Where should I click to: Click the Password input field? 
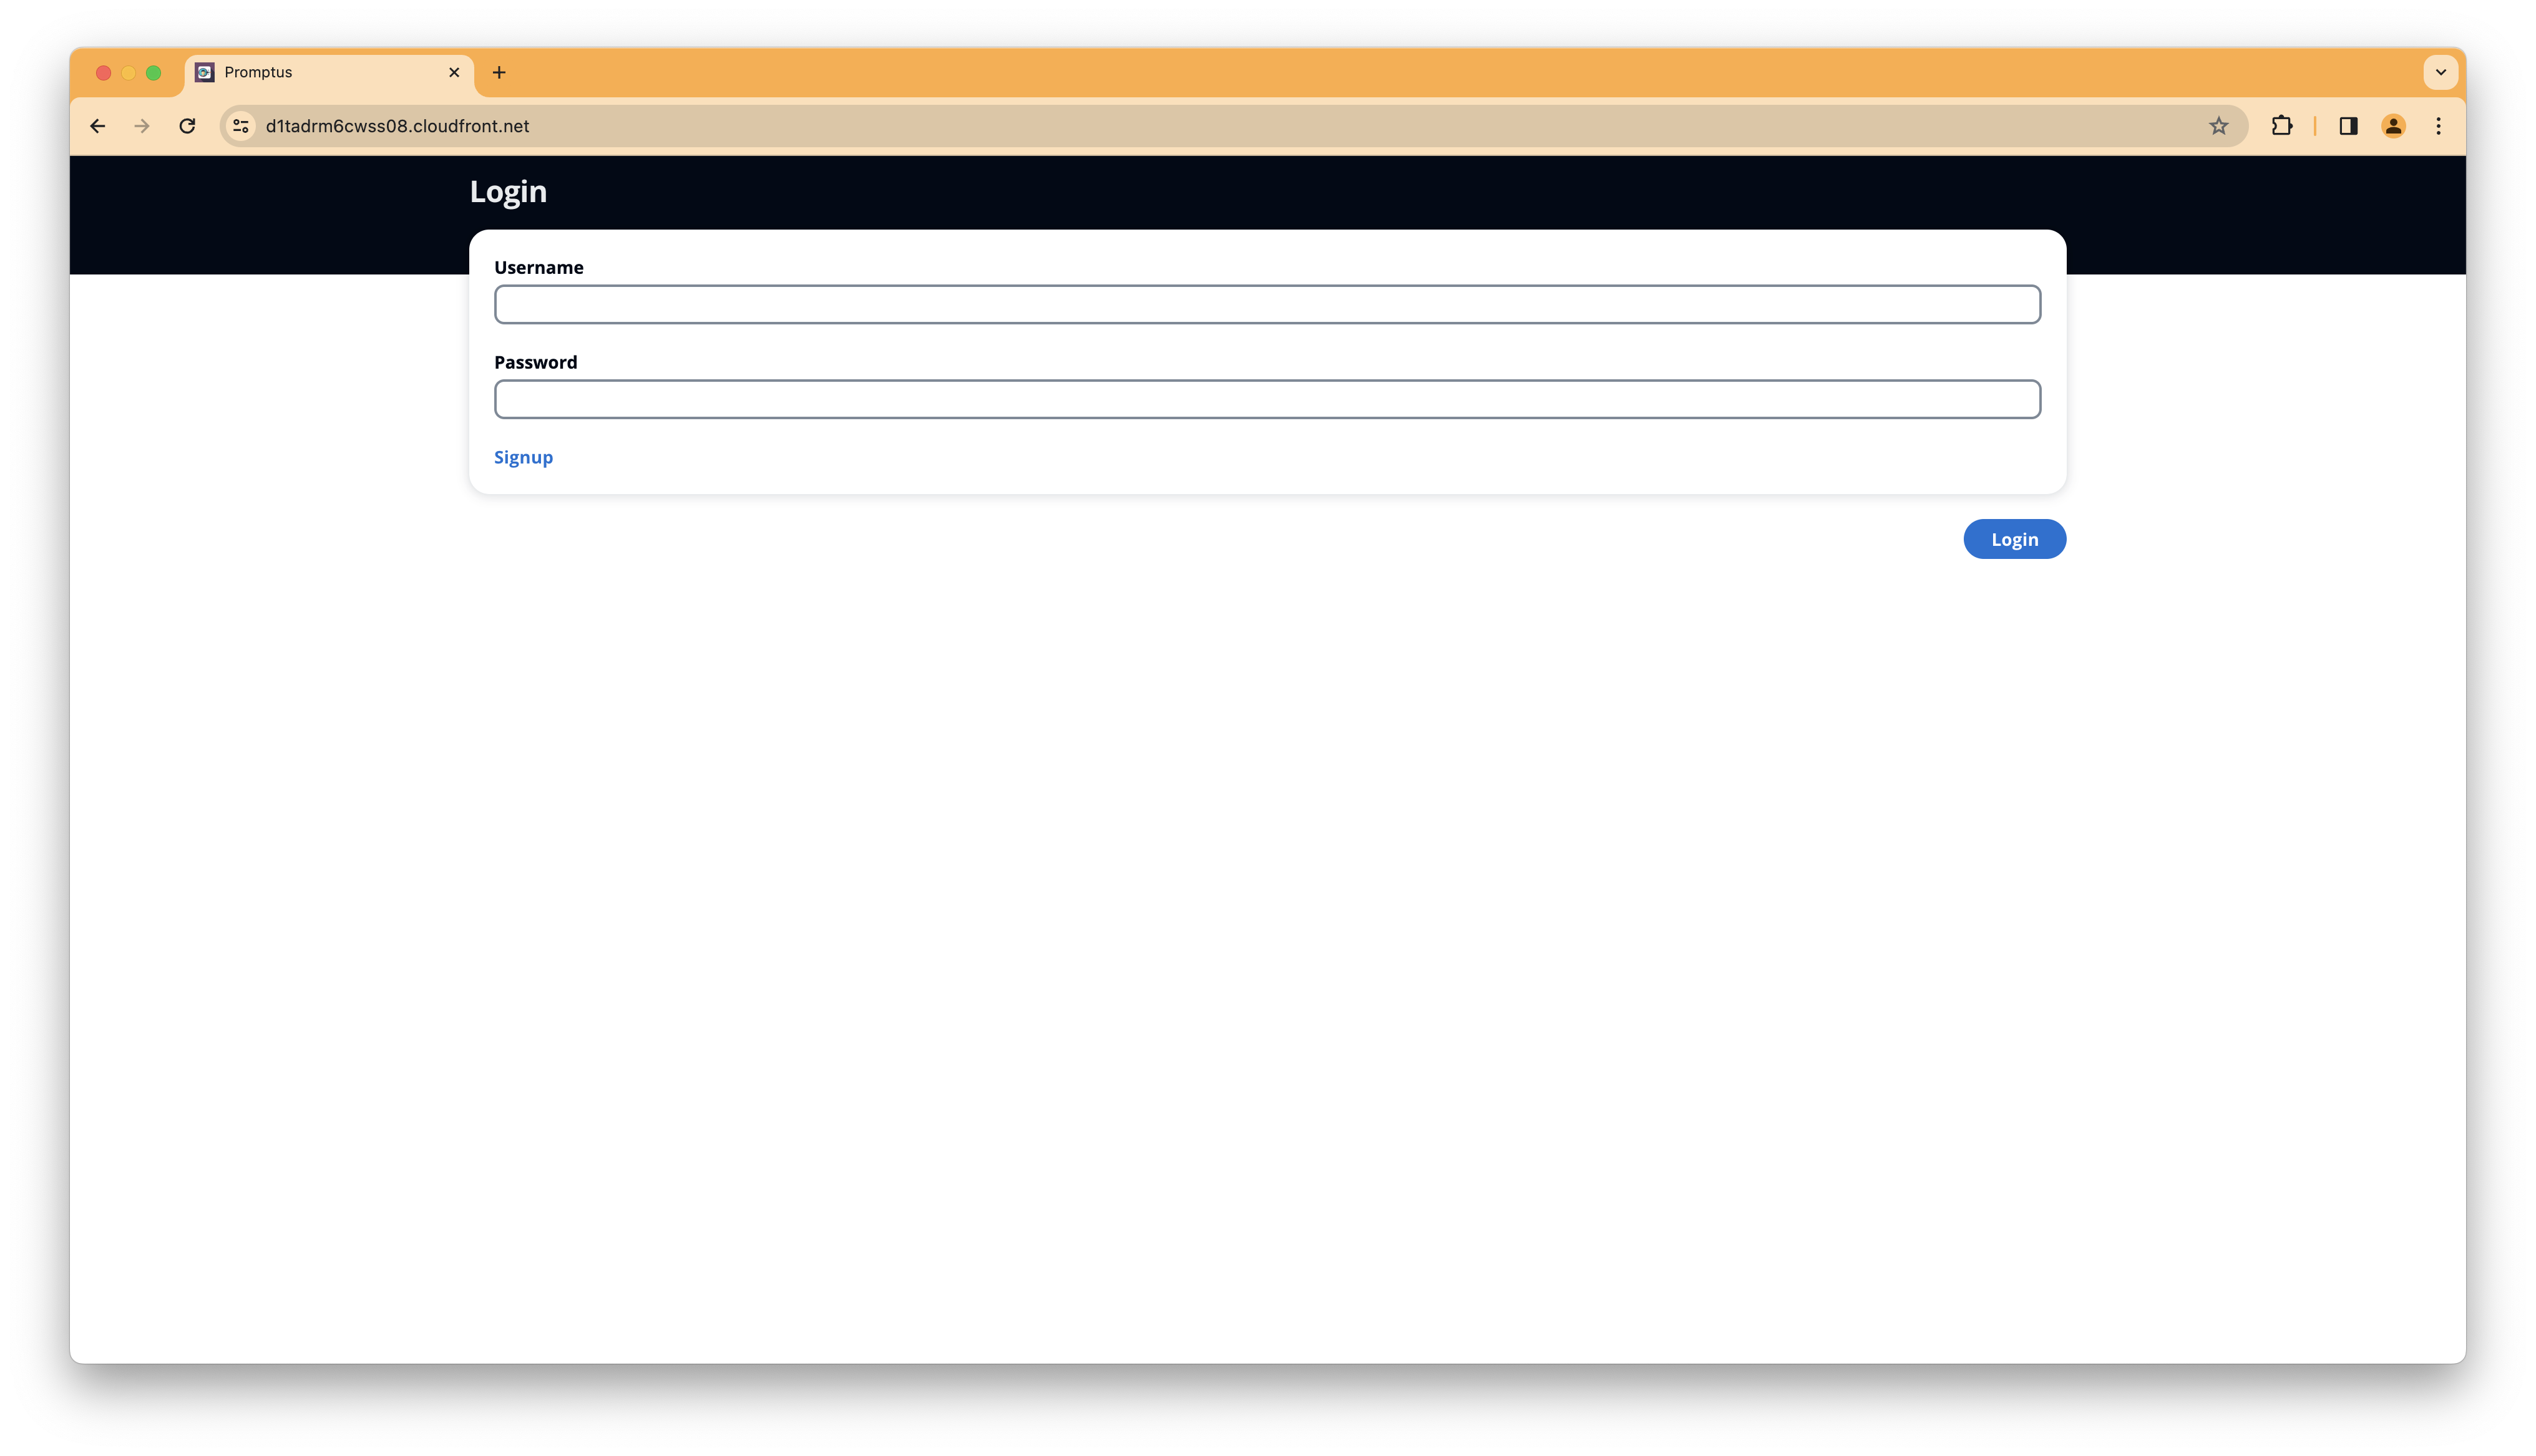pyautogui.click(x=1266, y=399)
